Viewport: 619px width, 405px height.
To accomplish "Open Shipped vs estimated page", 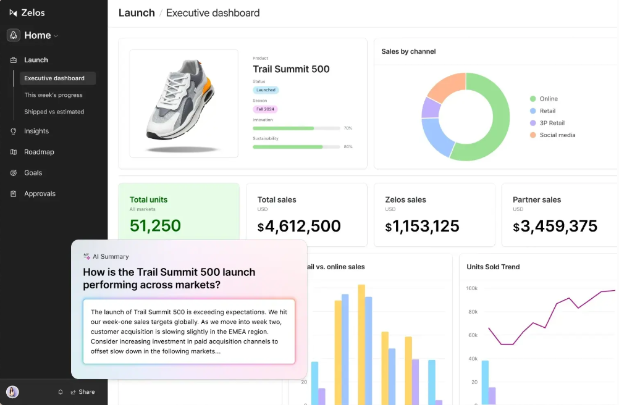I will (x=54, y=112).
